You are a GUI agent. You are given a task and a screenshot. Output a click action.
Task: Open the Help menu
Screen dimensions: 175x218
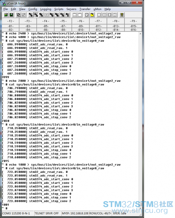[107, 9]
